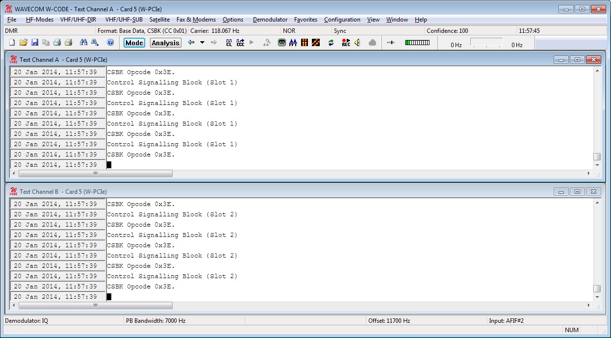Click the NOR polarity status field
611x338 pixels.
[306, 30]
